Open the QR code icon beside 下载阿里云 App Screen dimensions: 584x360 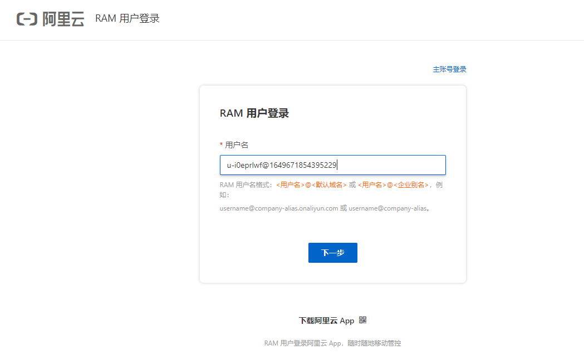click(x=363, y=320)
